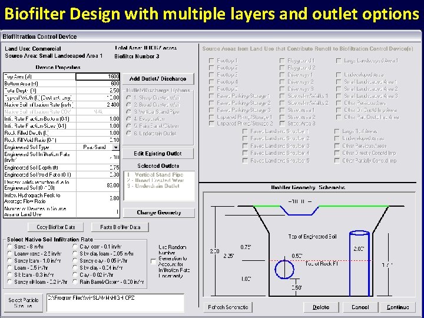The image size is (424, 318).
Task: Check the Paved Parking/Storage 1 box
Action: coord(211,96)
